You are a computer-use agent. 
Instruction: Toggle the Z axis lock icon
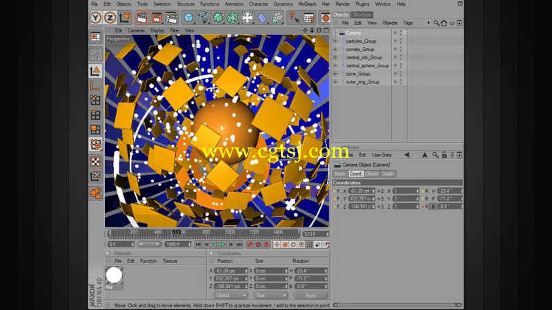pyautogui.click(x=110, y=18)
